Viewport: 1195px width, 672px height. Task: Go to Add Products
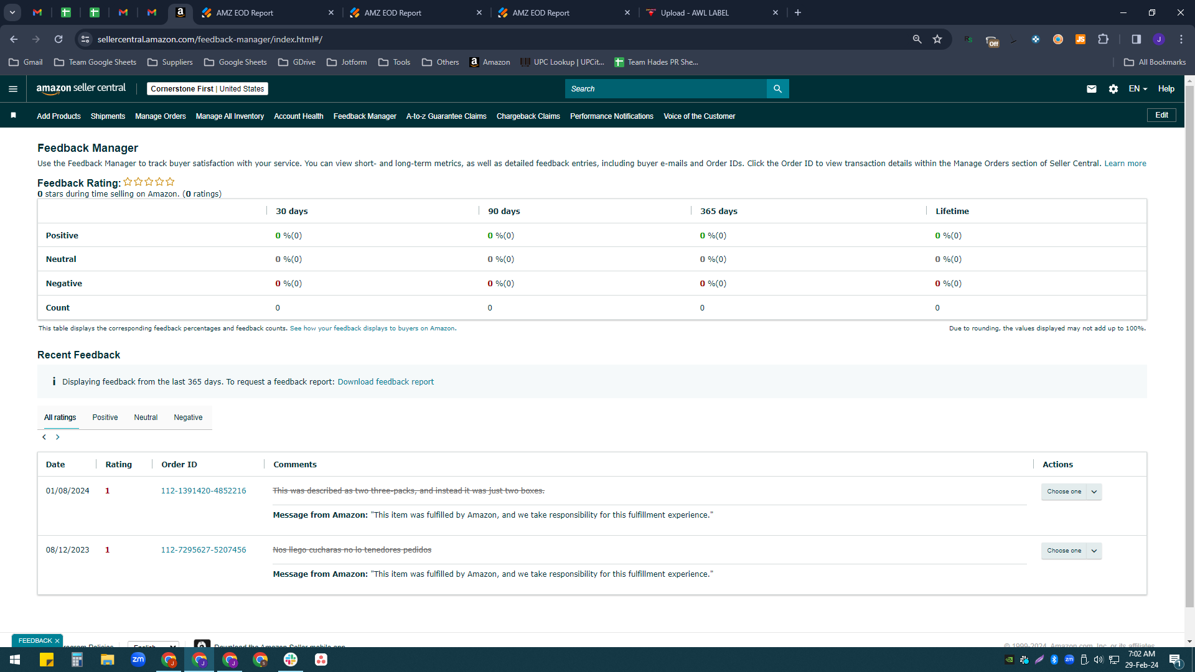(x=59, y=116)
